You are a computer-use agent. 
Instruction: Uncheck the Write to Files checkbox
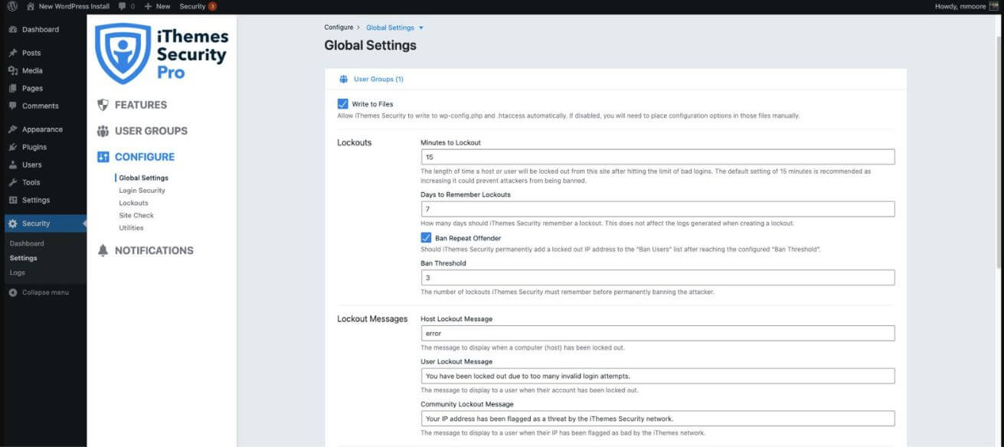pos(342,103)
